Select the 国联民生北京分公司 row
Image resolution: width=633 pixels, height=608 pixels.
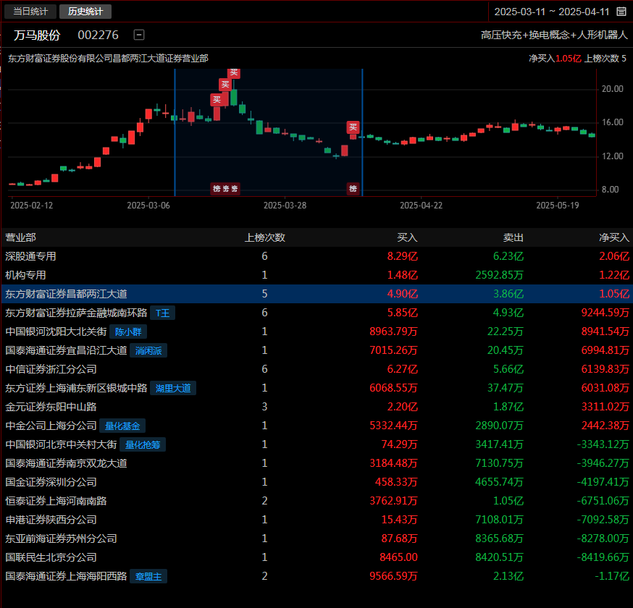(x=316, y=557)
